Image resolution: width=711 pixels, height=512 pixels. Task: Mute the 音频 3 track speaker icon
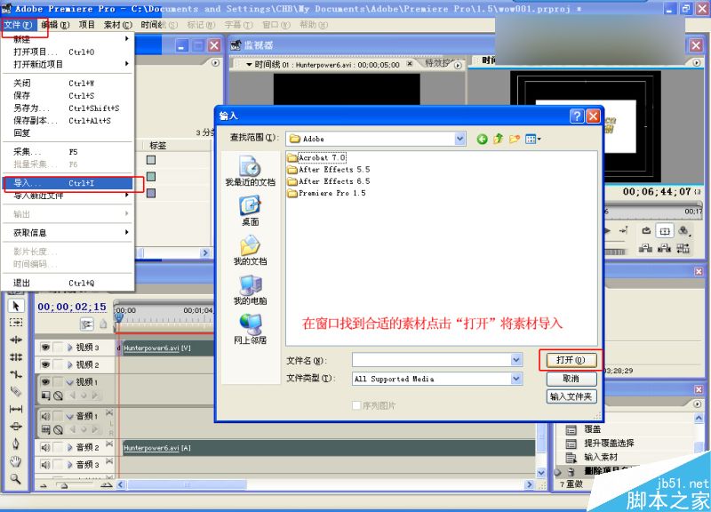(45, 465)
